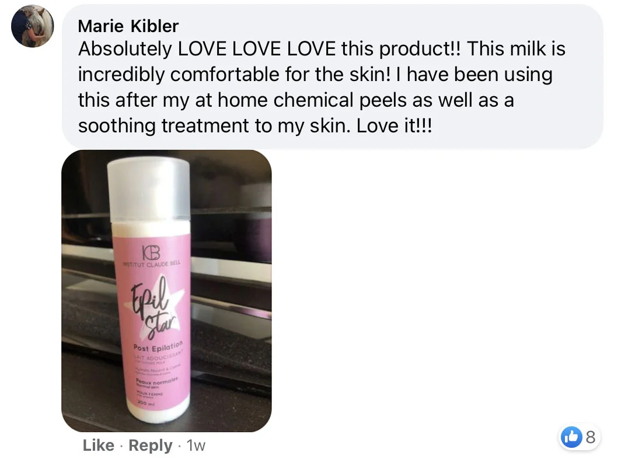Reply to Marie Kibler's comment
Image resolution: width=635 pixels, height=463 pixels.
pos(150,445)
